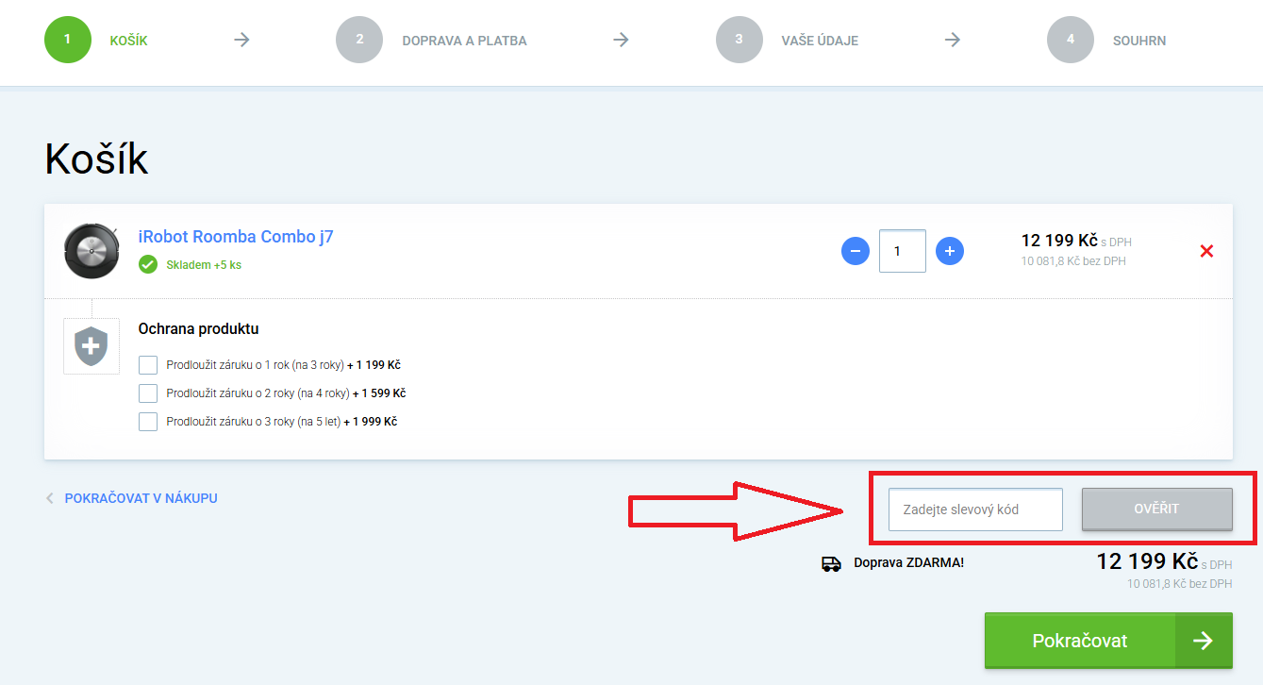Decrease quantity with the minus button
Image resolution: width=1263 pixels, height=685 pixels.
click(x=856, y=251)
